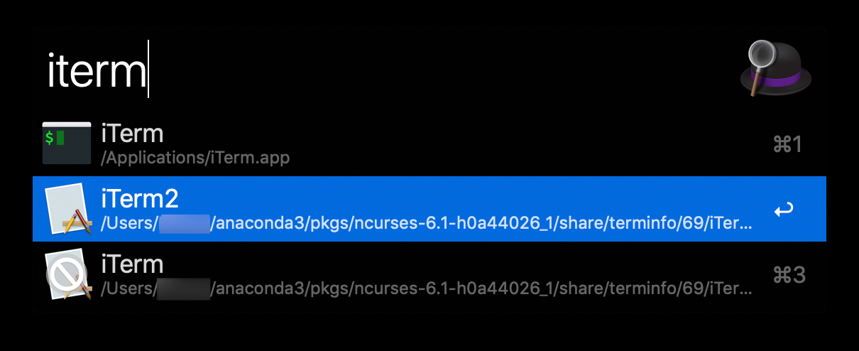
Task: Open the iTerm result titled in Applications
Action: click(132, 134)
